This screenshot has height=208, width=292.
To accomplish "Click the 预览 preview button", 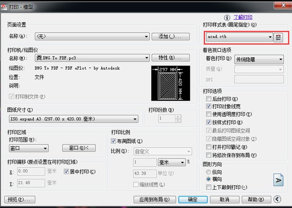I will [20, 200].
